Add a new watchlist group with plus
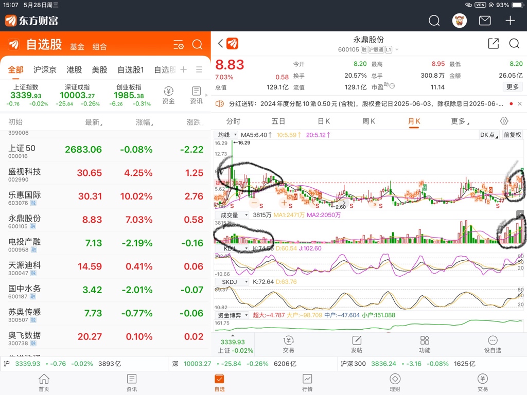 pyautogui.click(x=183, y=69)
